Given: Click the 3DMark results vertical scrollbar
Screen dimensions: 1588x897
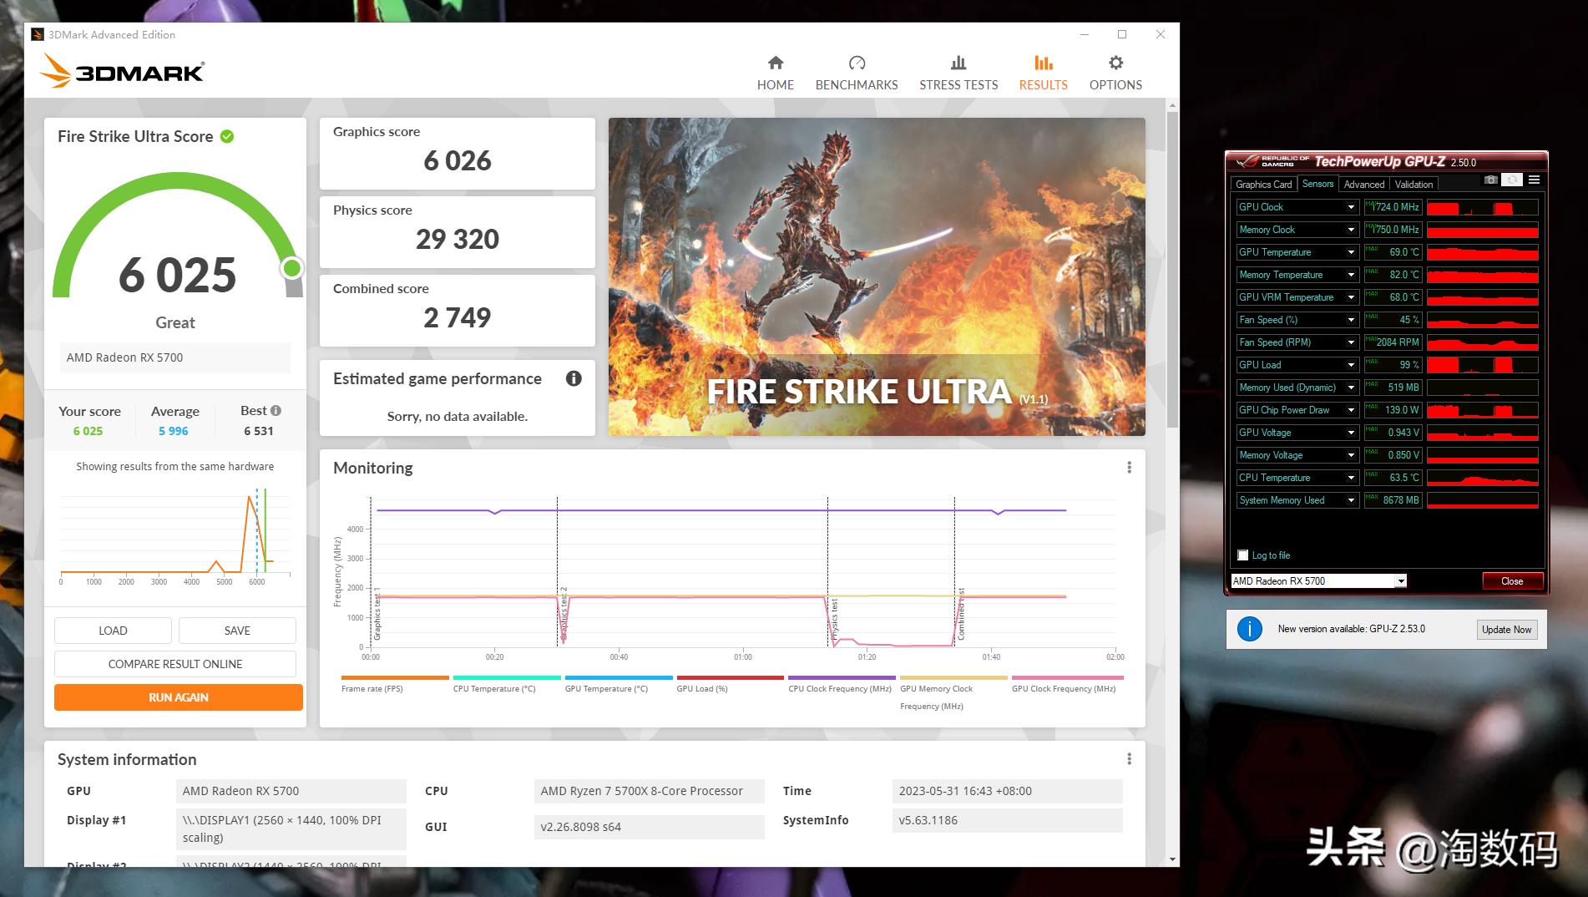Looking at the screenshot, I should [1172, 267].
